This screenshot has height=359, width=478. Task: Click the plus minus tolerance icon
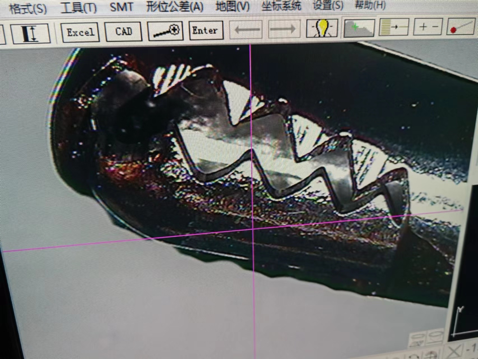428,27
